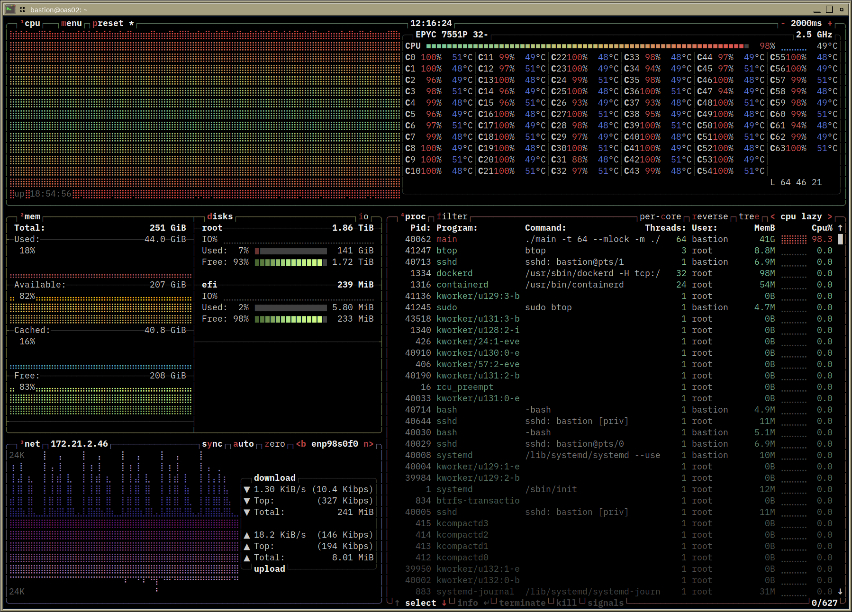Click the process list scrollbar thumb
Screen dimensions: 852x612
coord(840,239)
